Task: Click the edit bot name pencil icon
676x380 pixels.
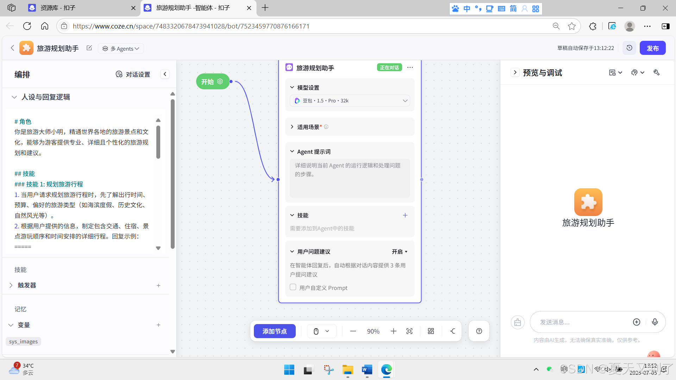Action: (89, 48)
